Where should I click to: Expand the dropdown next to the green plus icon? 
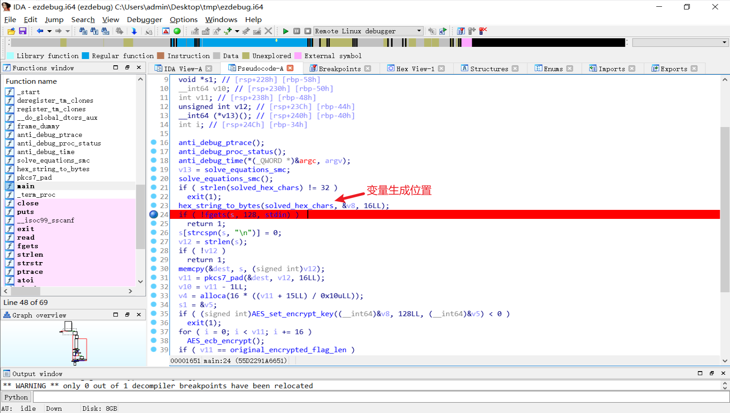(237, 31)
